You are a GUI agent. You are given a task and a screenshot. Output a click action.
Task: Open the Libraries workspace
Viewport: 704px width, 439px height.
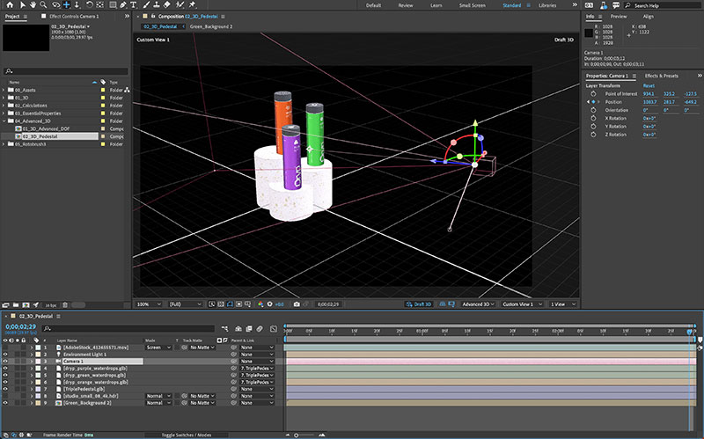(x=547, y=5)
